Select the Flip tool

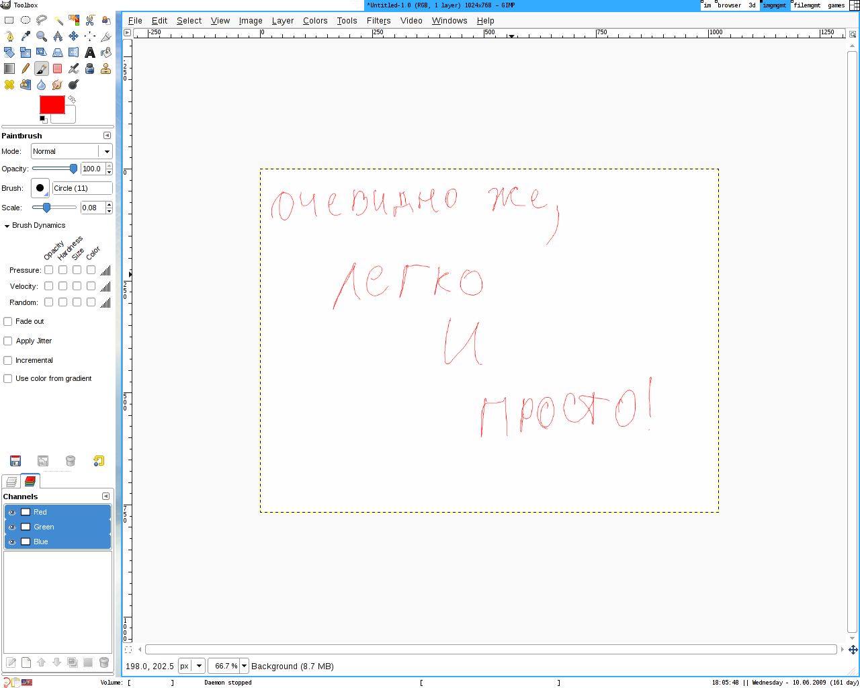(74, 52)
